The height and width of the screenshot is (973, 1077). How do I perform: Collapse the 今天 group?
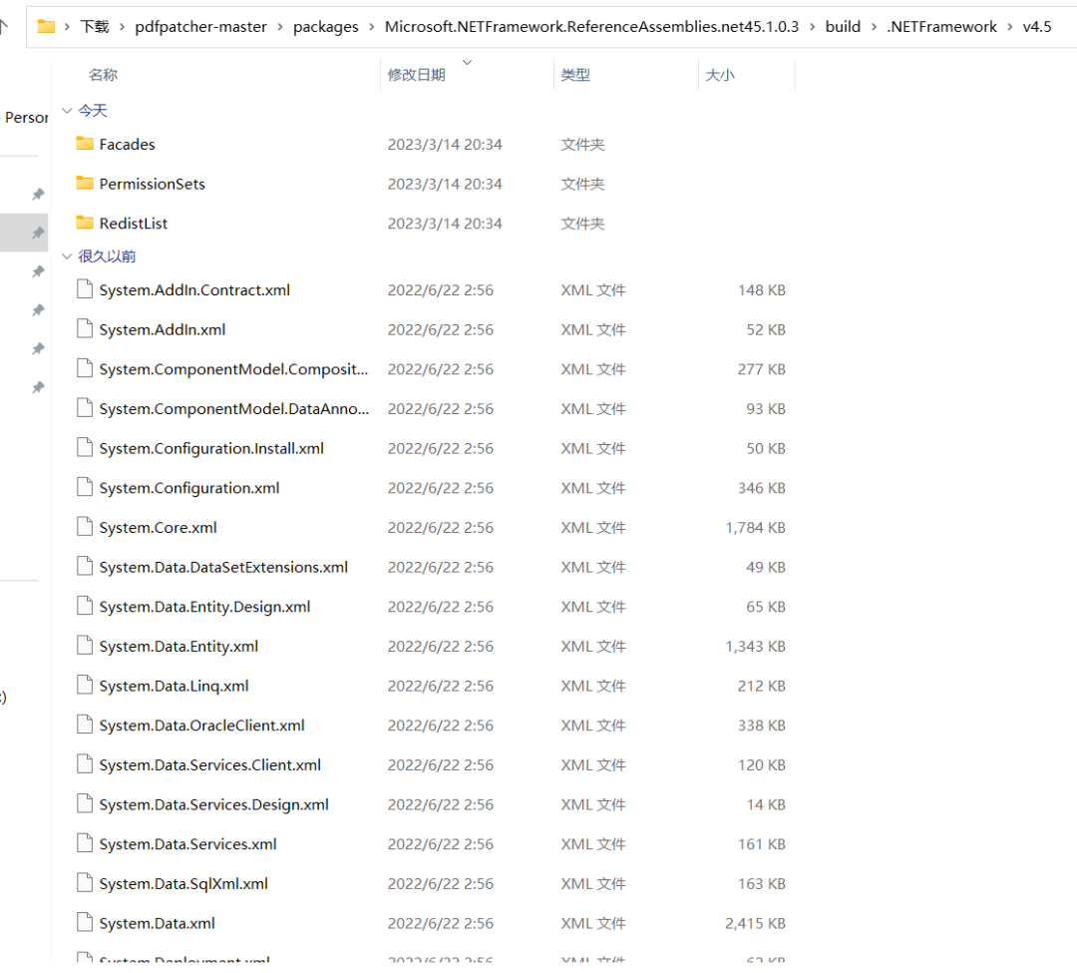[67, 111]
